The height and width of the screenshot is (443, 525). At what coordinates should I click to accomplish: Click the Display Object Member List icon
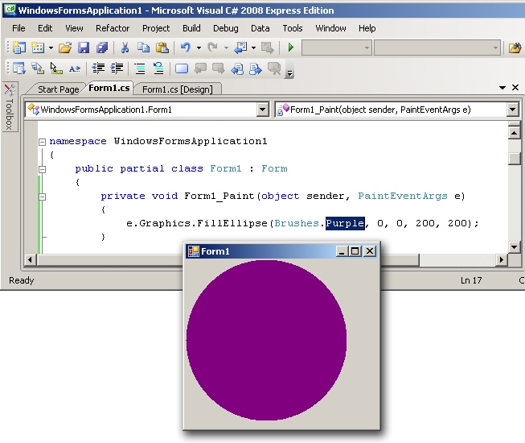pyautogui.click(x=19, y=68)
